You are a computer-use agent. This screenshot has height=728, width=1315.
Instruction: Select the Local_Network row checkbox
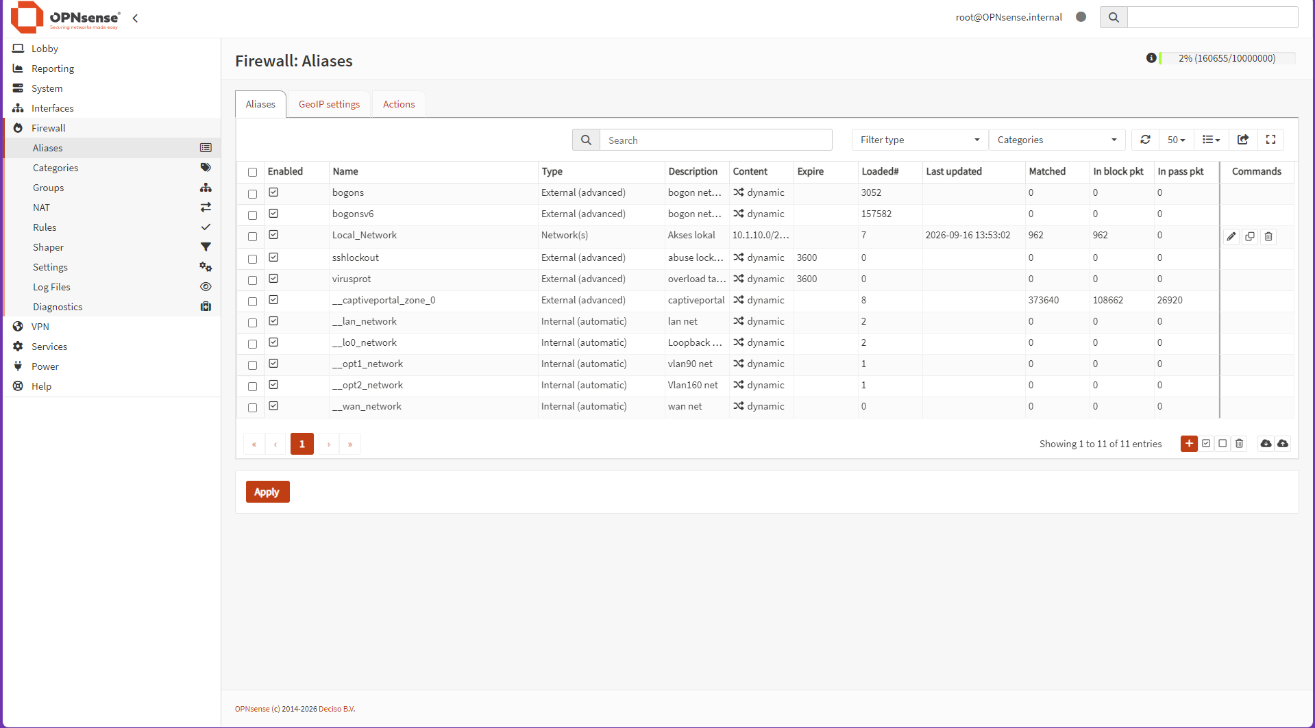pyautogui.click(x=252, y=236)
